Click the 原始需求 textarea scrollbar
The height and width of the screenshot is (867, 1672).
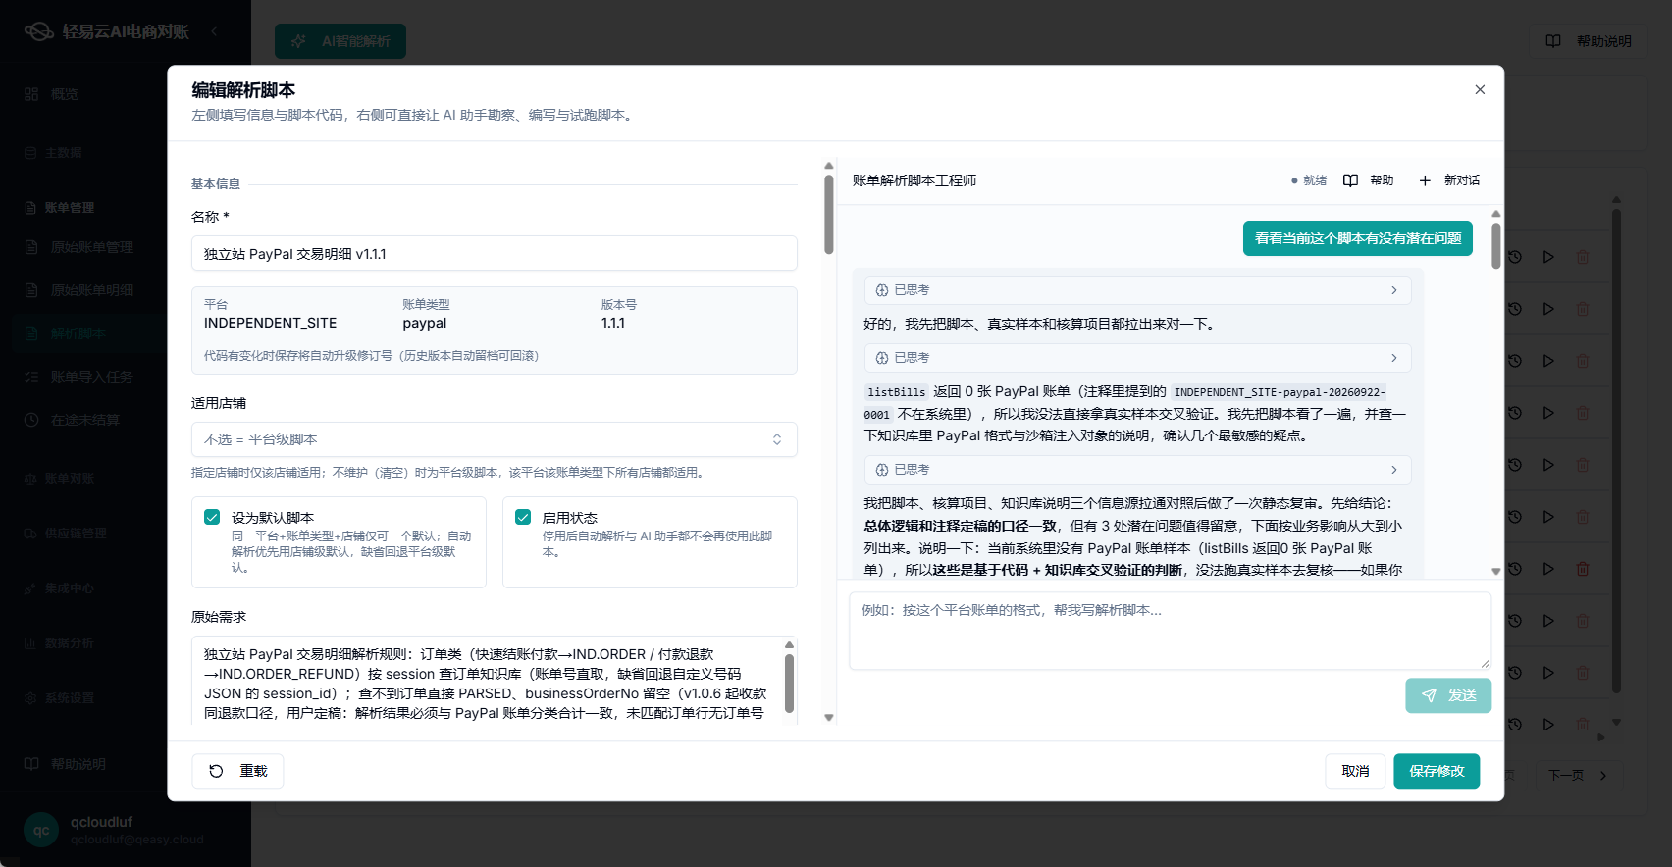coord(789,682)
